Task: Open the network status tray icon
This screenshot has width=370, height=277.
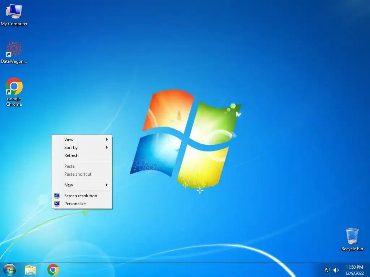Action: pos(327,270)
